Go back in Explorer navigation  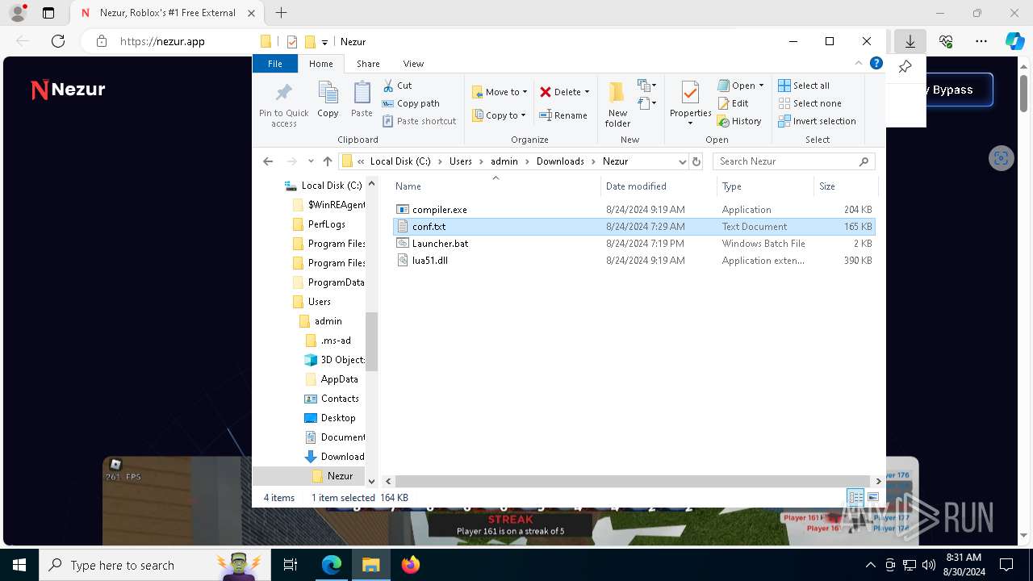[268, 161]
